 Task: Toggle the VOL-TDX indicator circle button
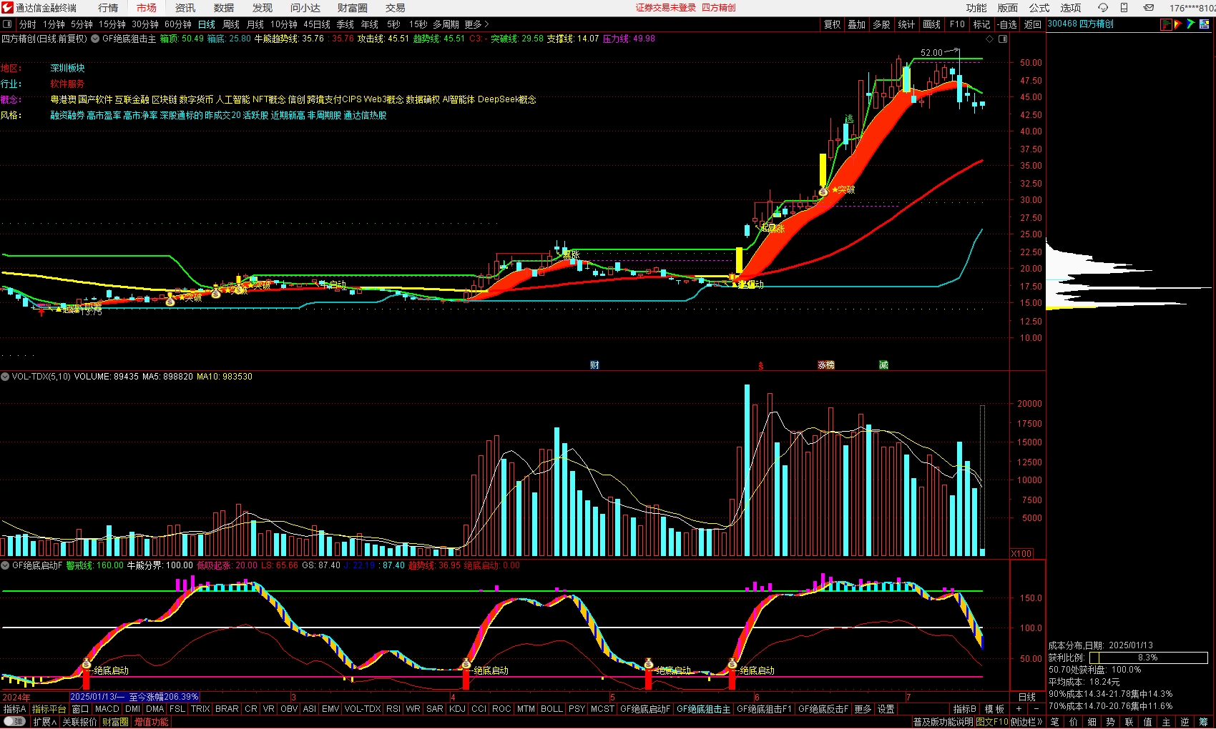click(x=5, y=377)
